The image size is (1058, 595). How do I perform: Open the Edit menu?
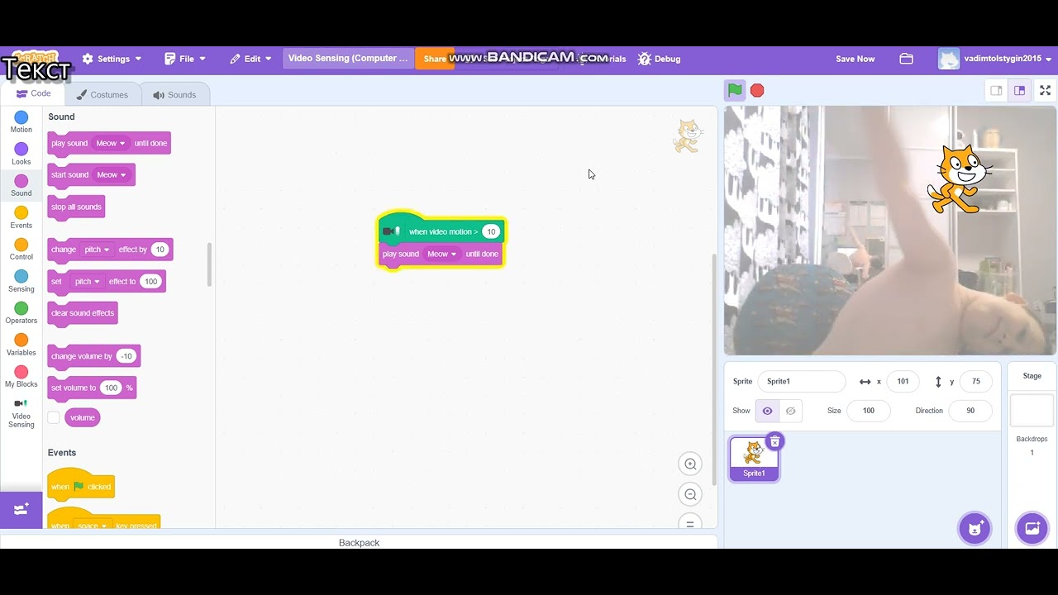[x=250, y=59]
